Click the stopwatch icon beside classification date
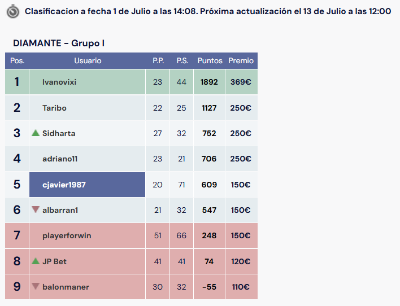The height and width of the screenshot is (306, 400). [x=13, y=12]
